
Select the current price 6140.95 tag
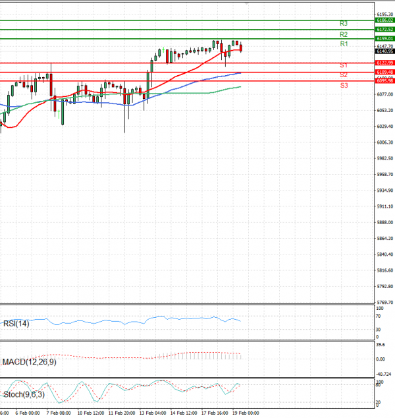(385, 51)
